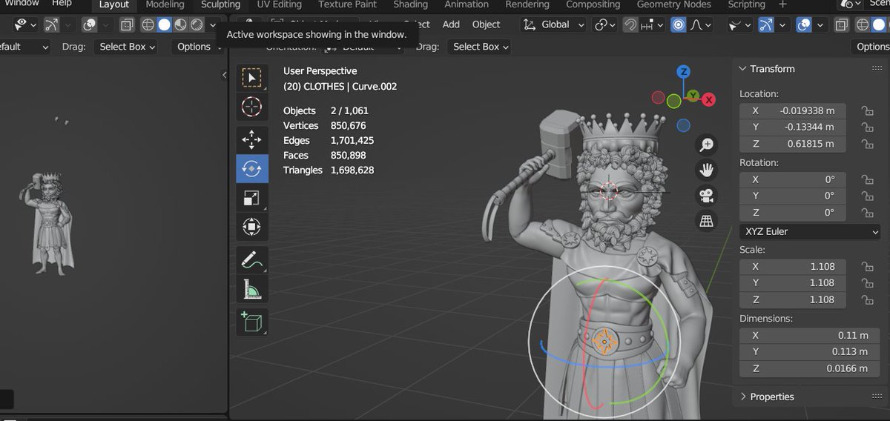Open the Object menu
The image size is (890, 421).
pos(486,24)
